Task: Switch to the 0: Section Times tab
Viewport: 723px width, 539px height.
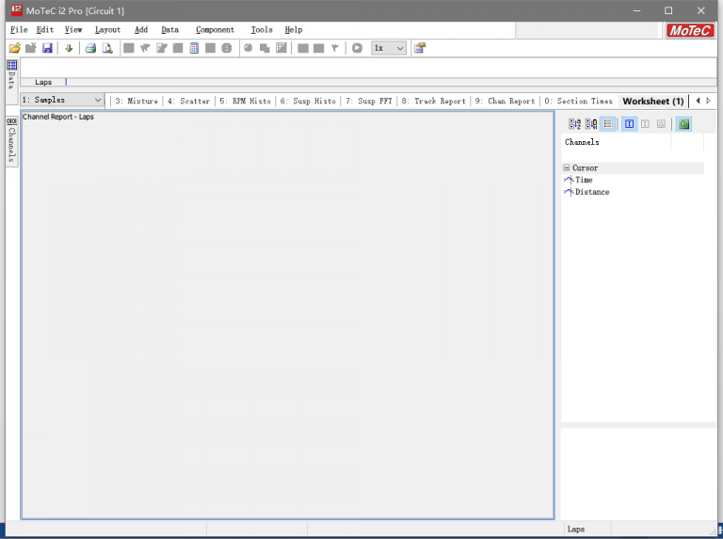Action: [x=578, y=101]
